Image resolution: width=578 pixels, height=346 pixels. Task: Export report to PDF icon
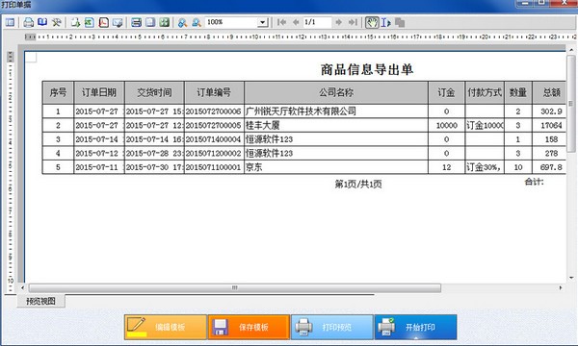[104, 22]
